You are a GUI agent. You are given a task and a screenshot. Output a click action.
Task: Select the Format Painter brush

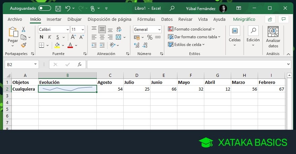pos(24,45)
